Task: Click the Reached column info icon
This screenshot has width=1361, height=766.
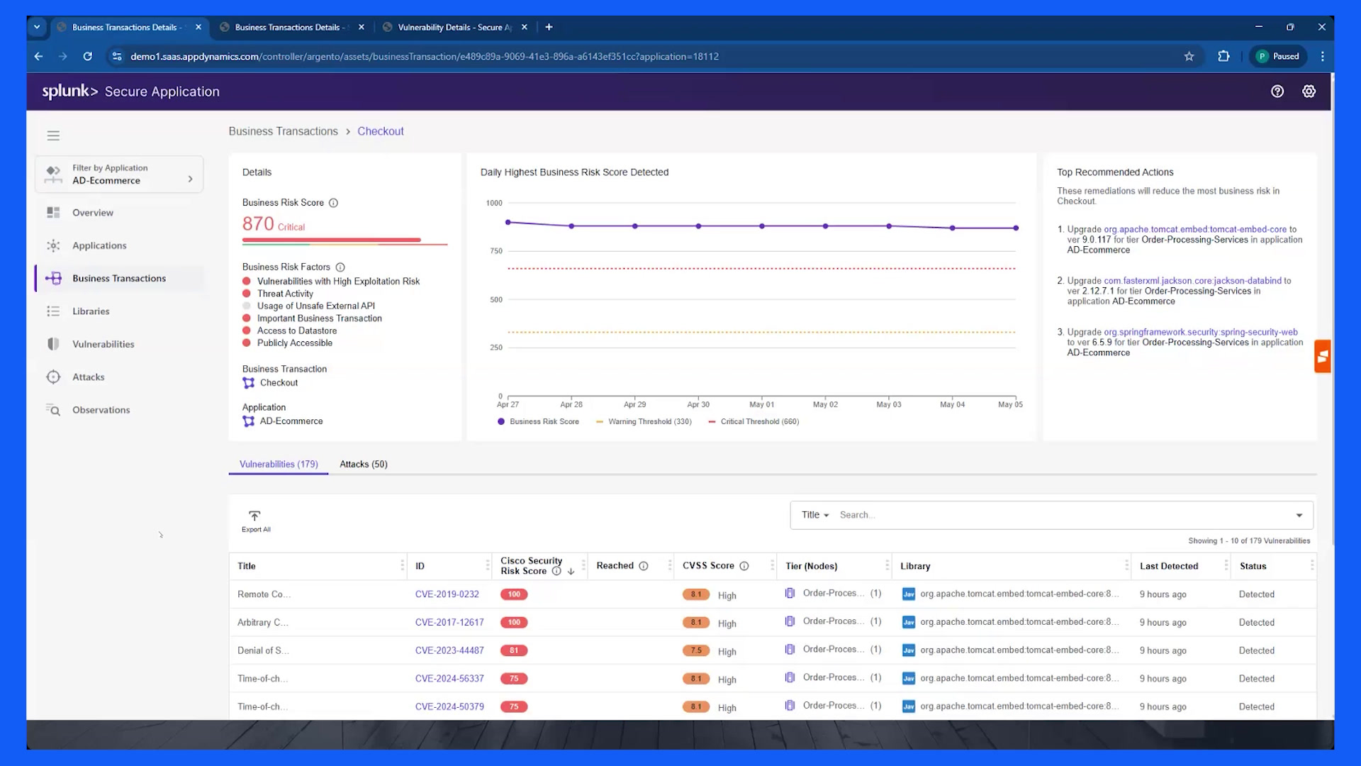Action: click(x=644, y=566)
